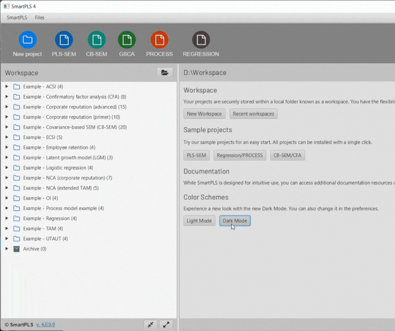This screenshot has width=395, height=331.
Task: Click folder icon of Example - Employee retention
Action: (x=17, y=147)
